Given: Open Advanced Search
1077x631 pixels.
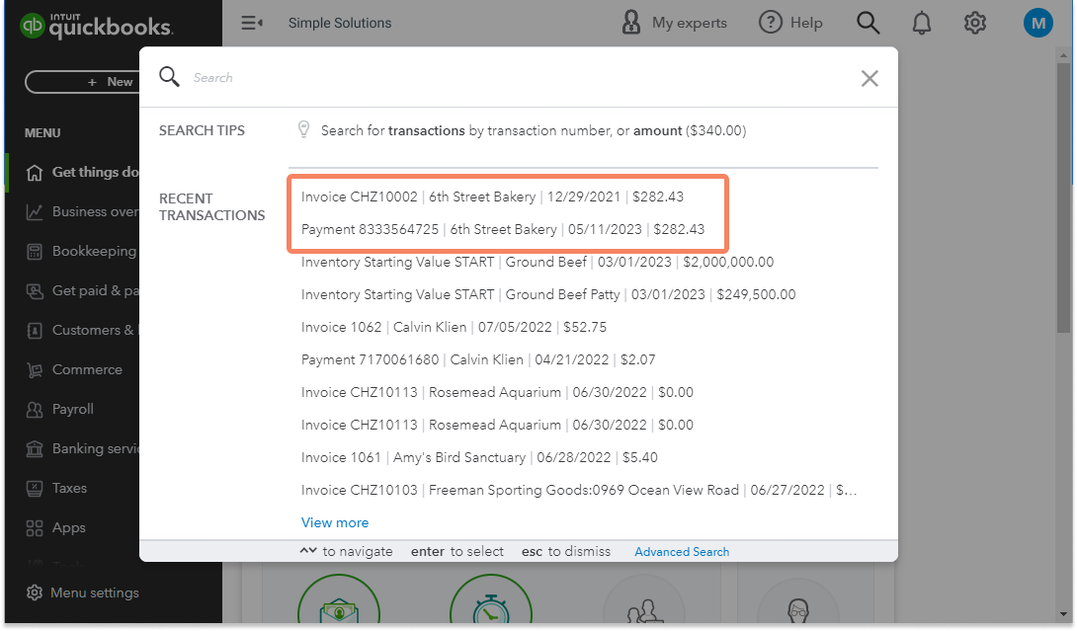Looking at the screenshot, I should [682, 552].
